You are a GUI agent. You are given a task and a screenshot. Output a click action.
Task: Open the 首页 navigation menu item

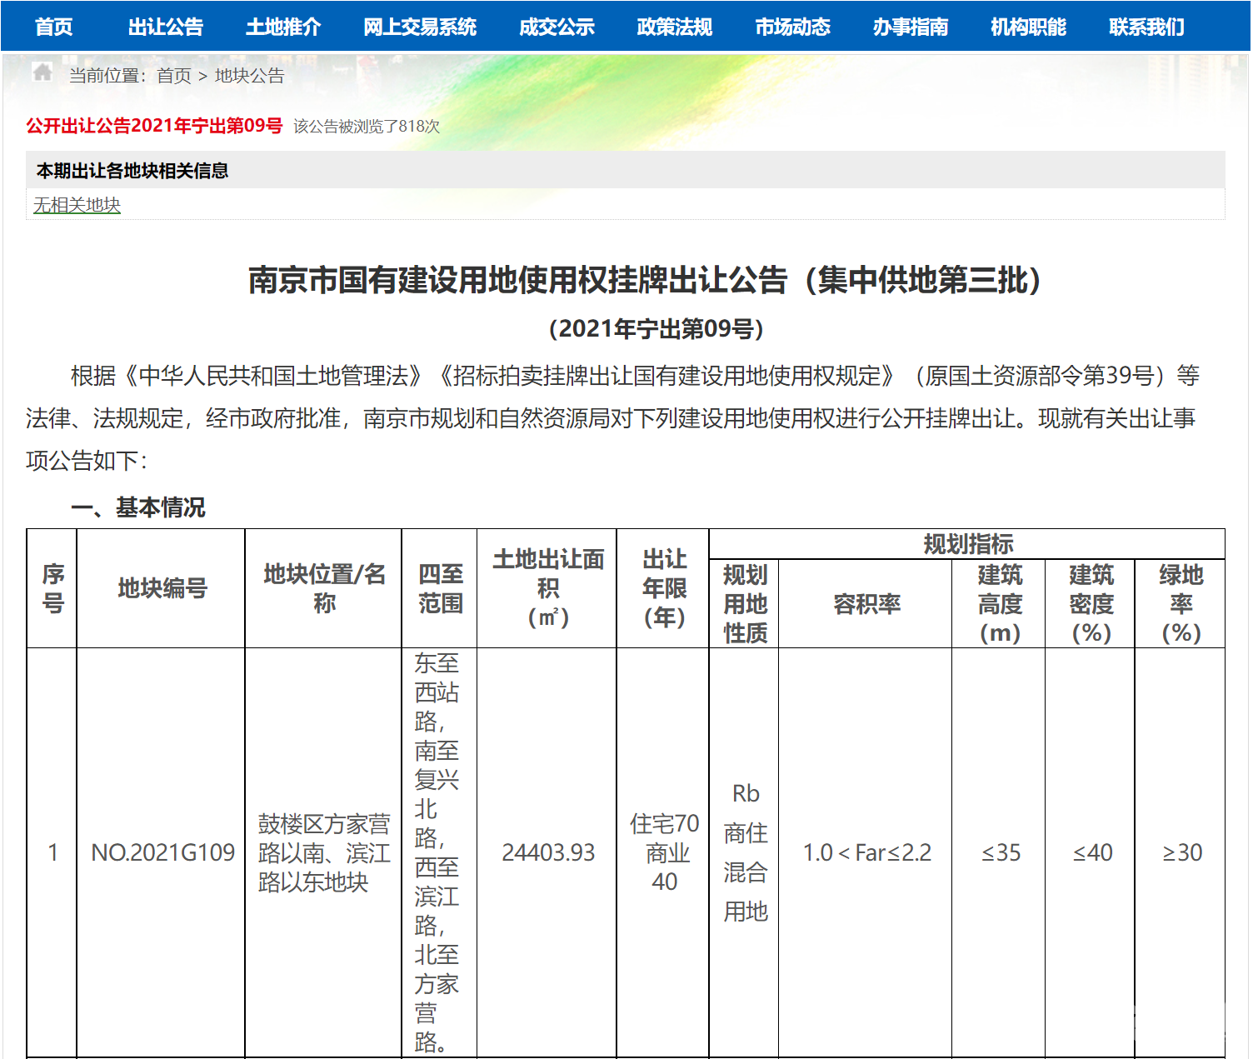[53, 26]
